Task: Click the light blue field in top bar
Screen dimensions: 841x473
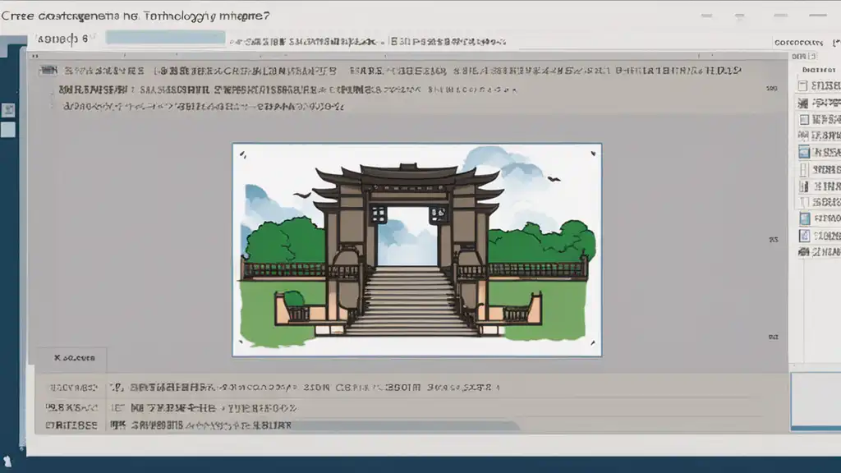Action: click(x=165, y=38)
